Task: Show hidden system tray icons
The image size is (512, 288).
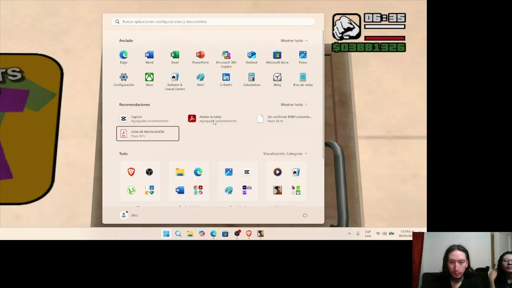Action: tap(349, 234)
